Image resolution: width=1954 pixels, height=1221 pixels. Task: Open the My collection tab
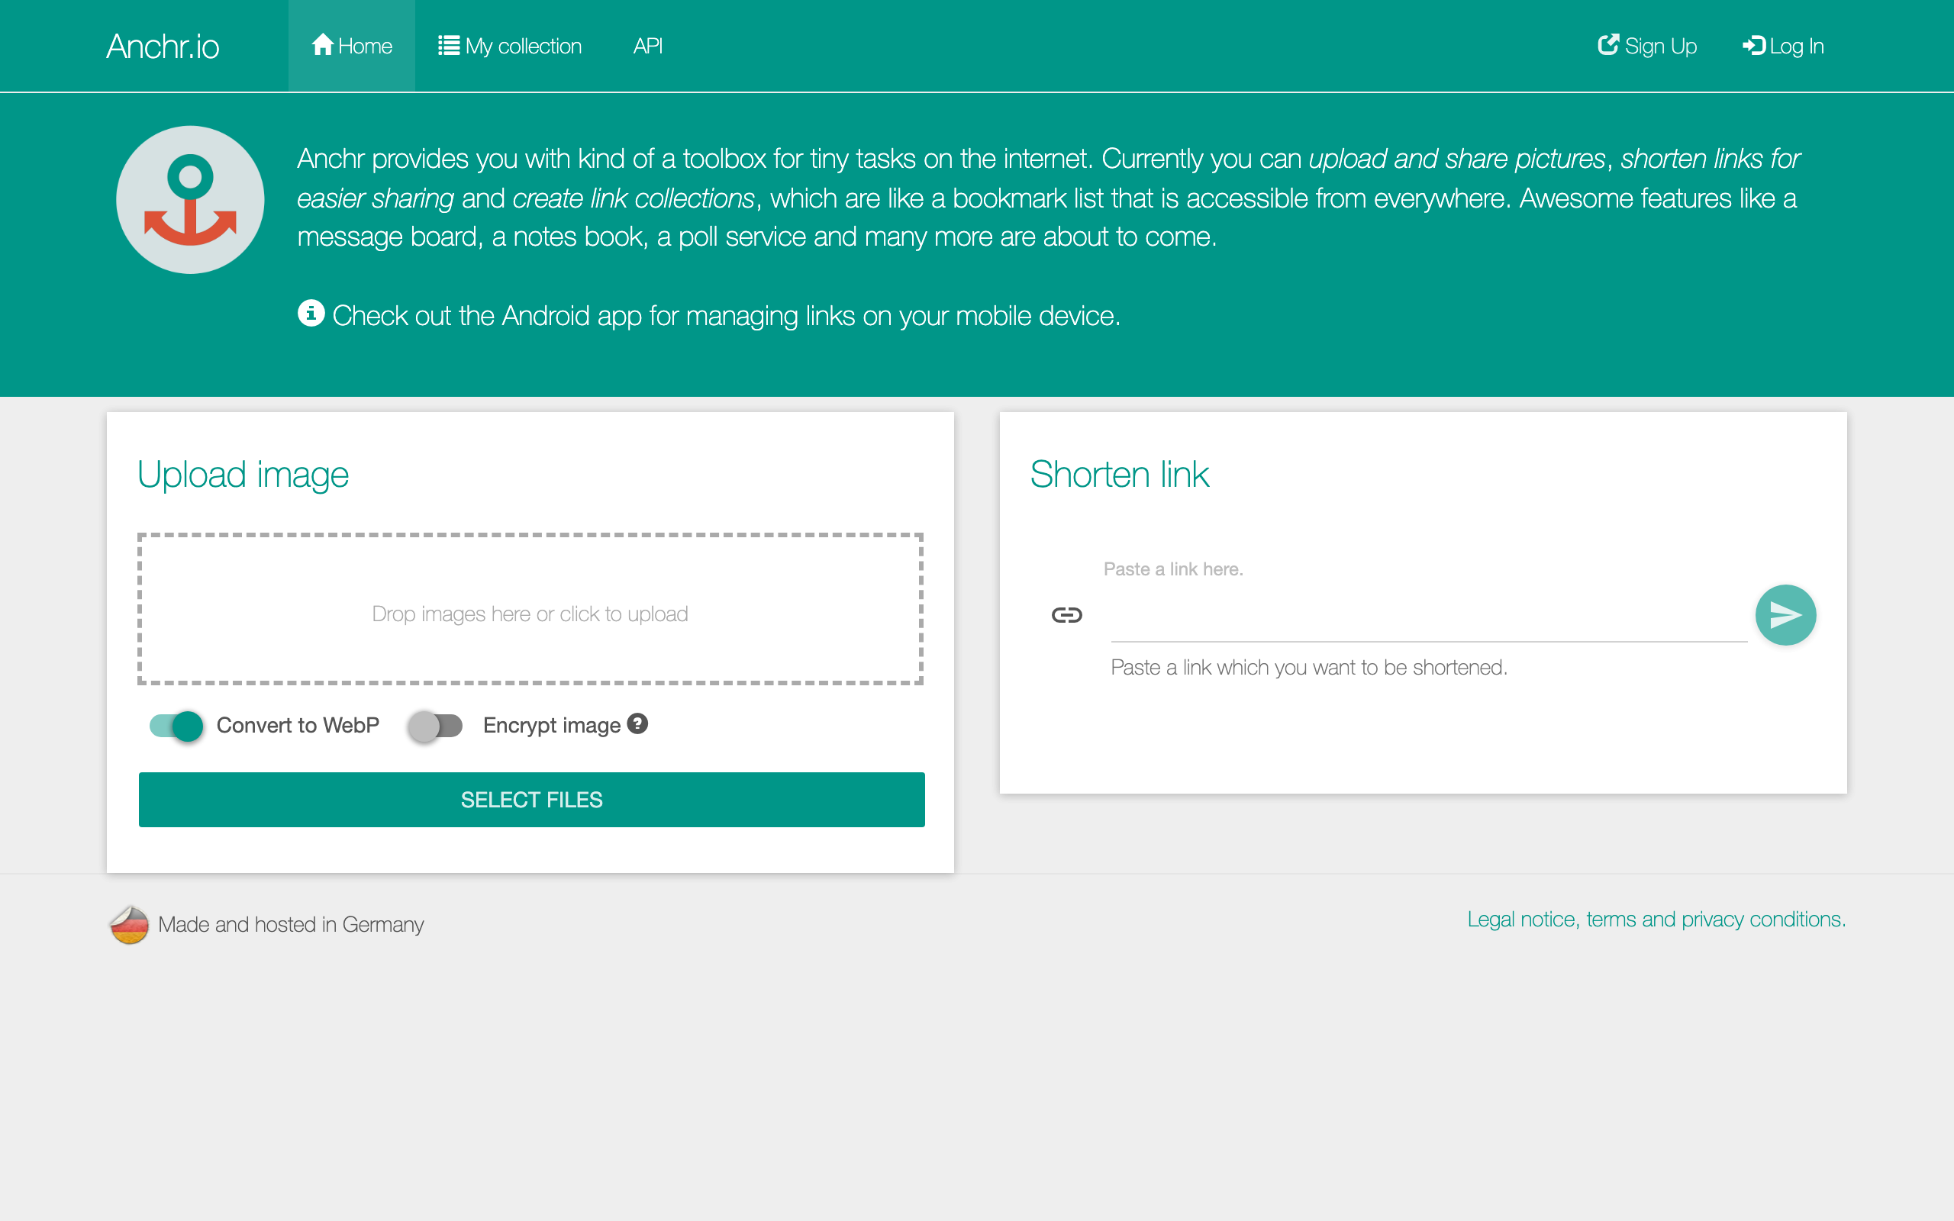[x=511, y=46]
